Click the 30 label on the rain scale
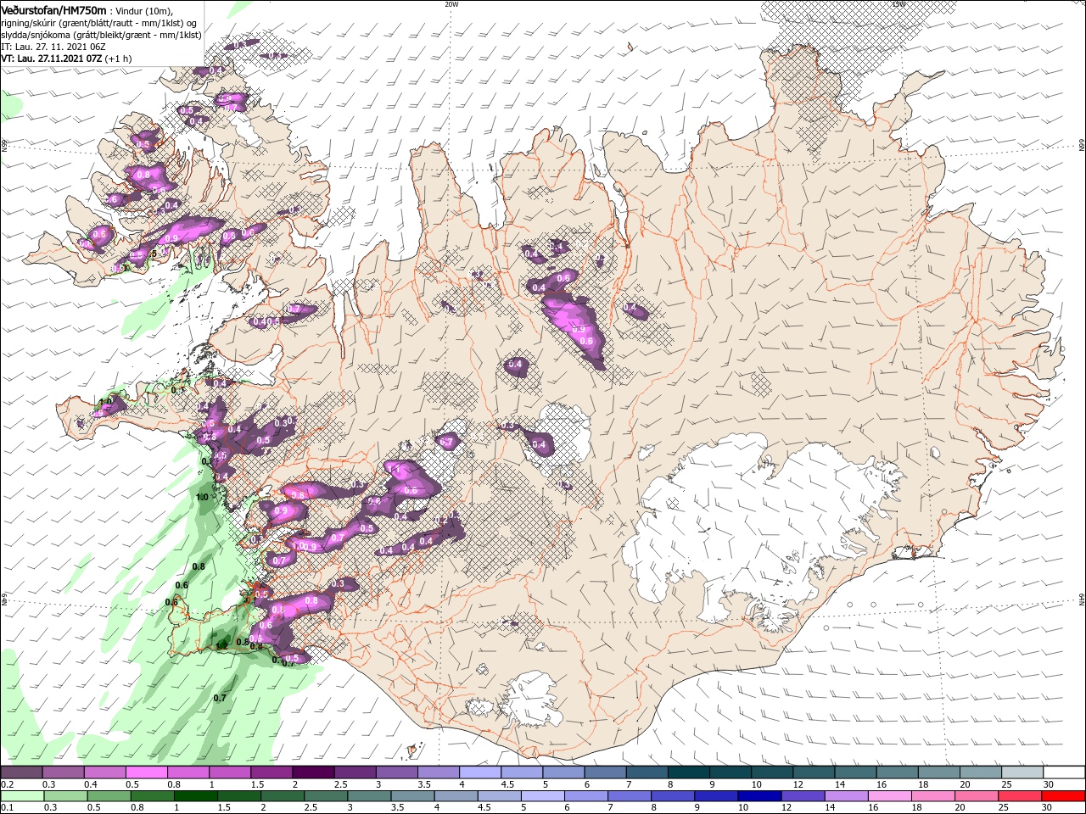Image resolution: width=1086 pixels, height=814 pixels. 1047,808
